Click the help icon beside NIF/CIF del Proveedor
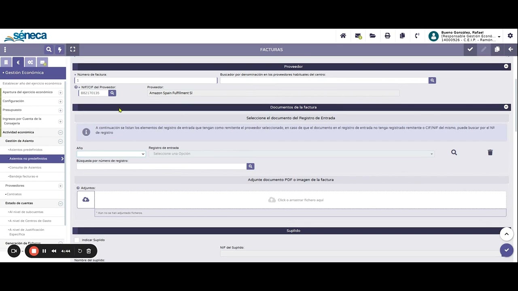Viewport: 518px width, 291px height. pyautogui.click(x=76, y=87)
